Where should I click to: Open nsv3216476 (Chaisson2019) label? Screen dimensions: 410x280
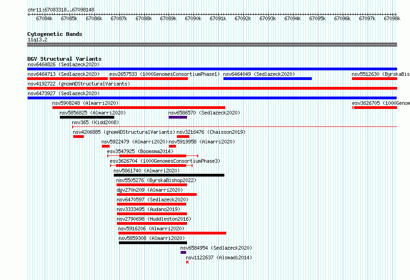pyautogui.click(x=211, y=132)
